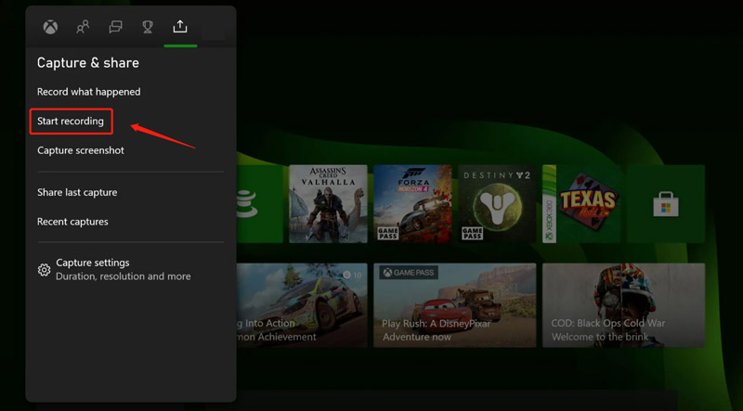The image size is (743, 411).
Task: Select the Capture & share upload tab
Action: (x=180, y=27)
